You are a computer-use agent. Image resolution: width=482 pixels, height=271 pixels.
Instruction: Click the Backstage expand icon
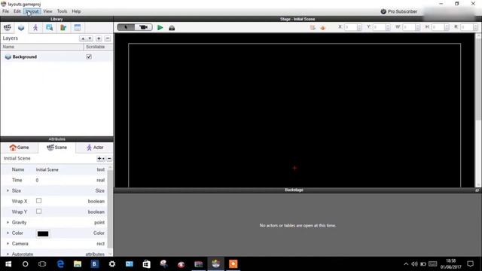pyautogui.click(x=477, y=190)
